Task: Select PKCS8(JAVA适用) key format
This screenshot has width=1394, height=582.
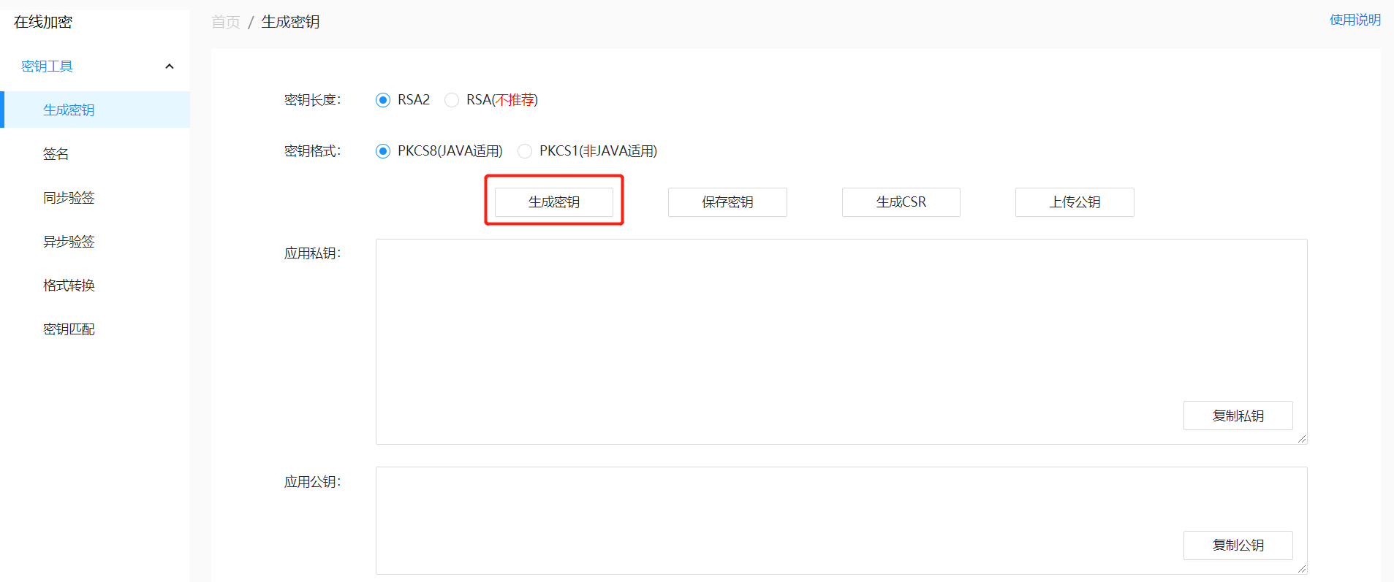Action: pos(383,151)
